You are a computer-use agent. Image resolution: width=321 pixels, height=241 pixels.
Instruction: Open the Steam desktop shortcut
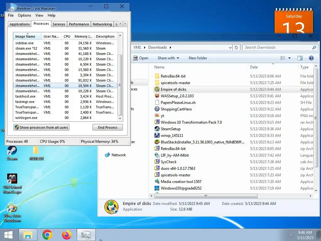point(12,153)
